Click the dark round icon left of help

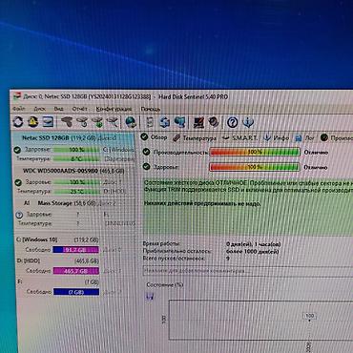click(x=214, y=122)
